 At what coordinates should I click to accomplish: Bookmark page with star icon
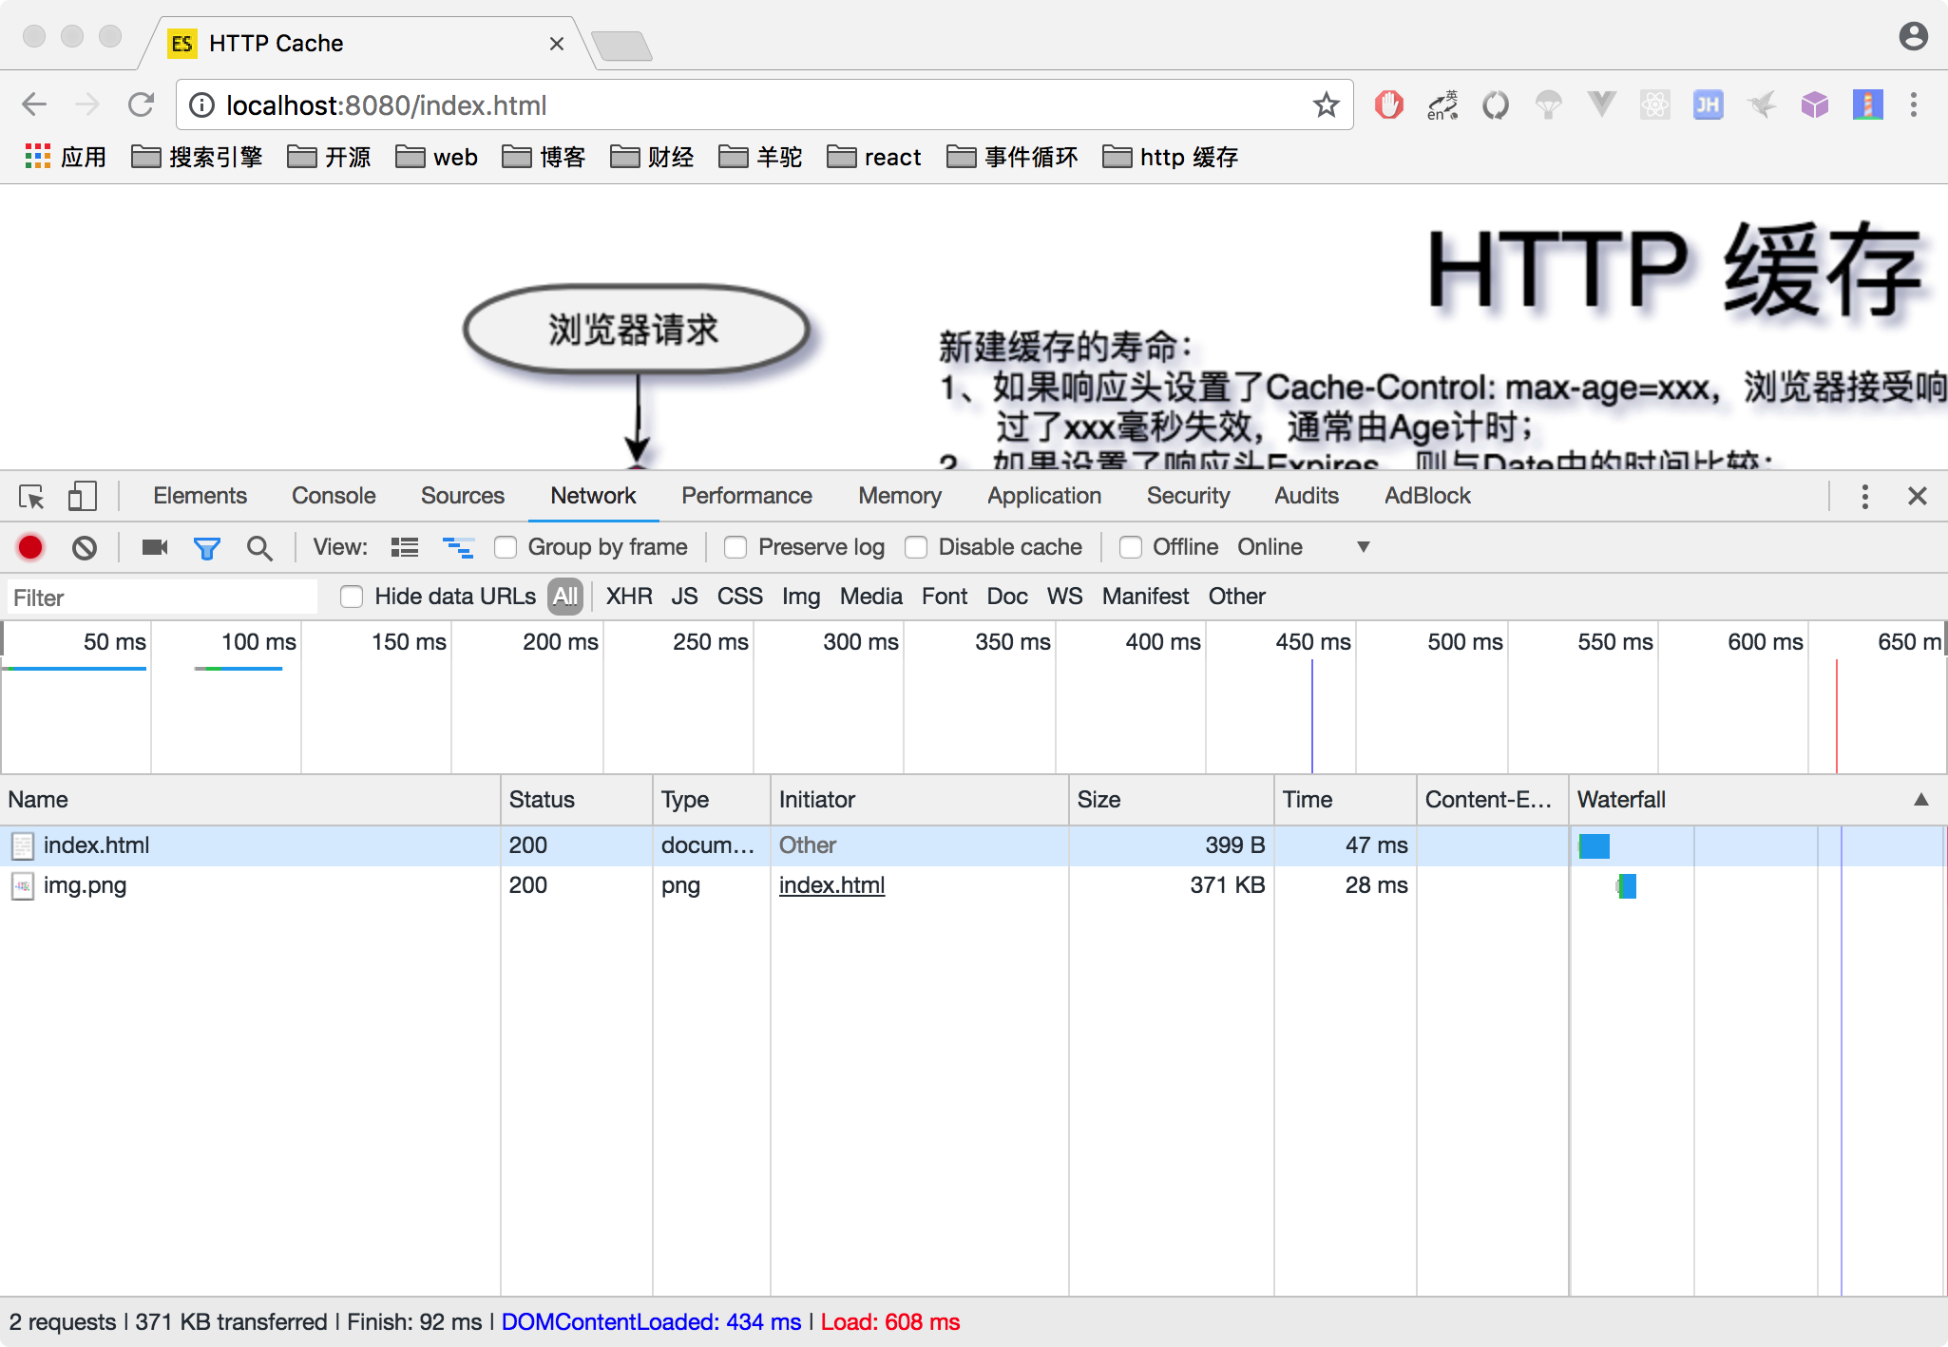(1326, 105)
